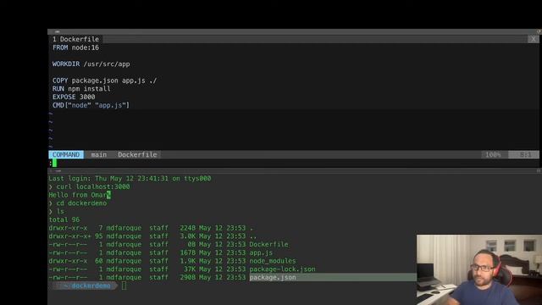Click the app.js entry in ls listing
The image size is (542, 305).
261,252
